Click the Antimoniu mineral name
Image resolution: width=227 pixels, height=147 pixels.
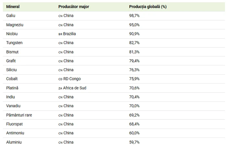[x=15, y=133]
